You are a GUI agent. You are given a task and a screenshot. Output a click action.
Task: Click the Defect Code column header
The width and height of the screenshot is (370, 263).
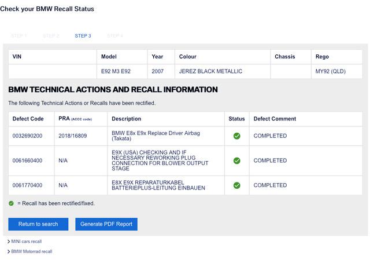tap(28, 119)
